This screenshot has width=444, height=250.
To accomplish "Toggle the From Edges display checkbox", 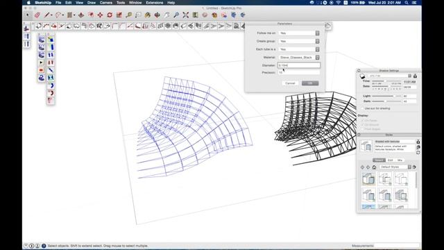I will (x=362, y=129).
